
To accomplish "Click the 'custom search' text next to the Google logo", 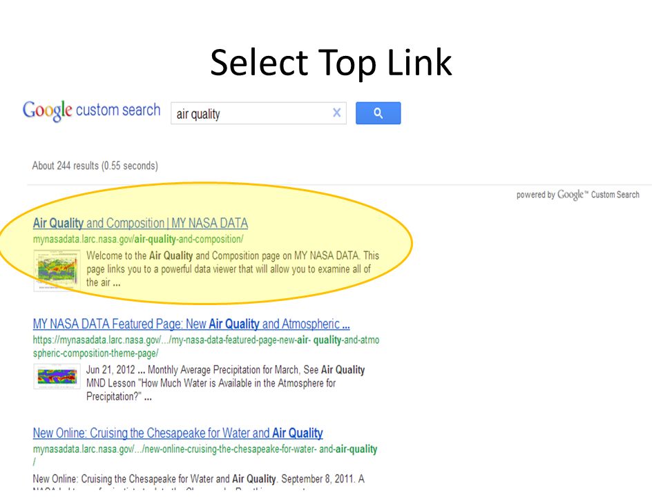I will click(118, 110).
